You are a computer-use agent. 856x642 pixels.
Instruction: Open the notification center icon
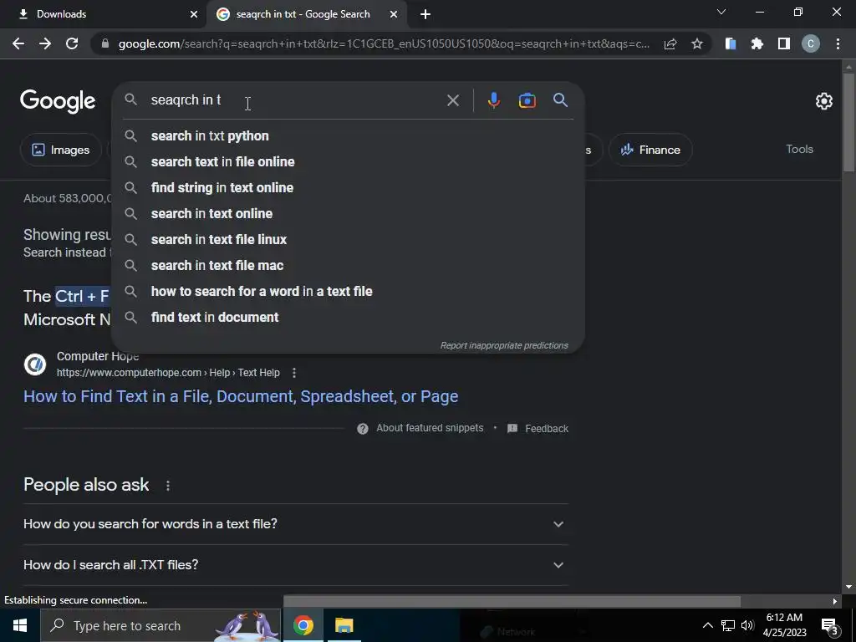click(830, 625)
